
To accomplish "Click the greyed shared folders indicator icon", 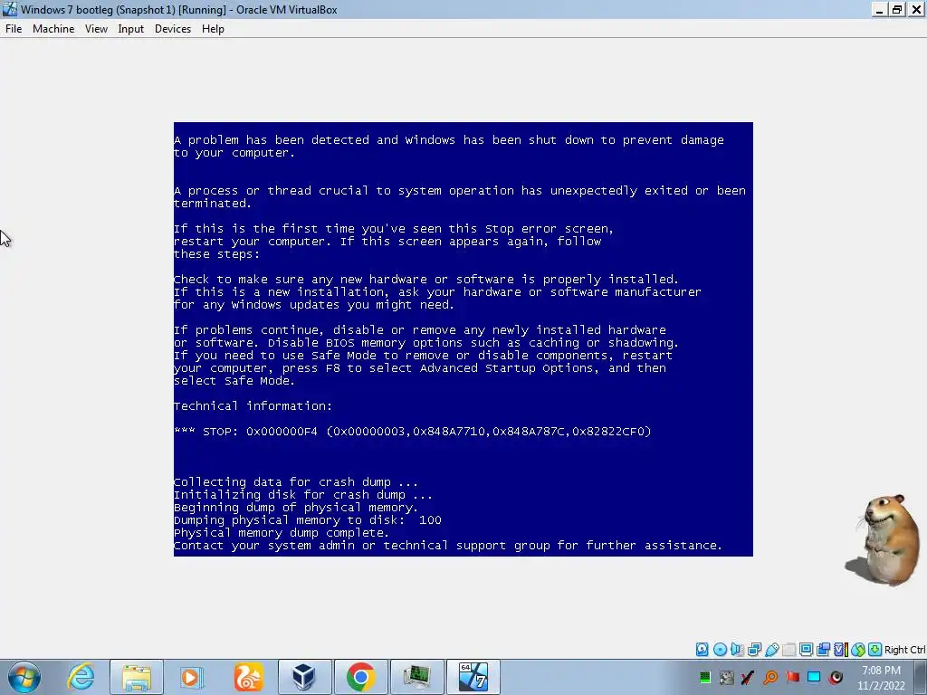I will click(x=788, y=650).
